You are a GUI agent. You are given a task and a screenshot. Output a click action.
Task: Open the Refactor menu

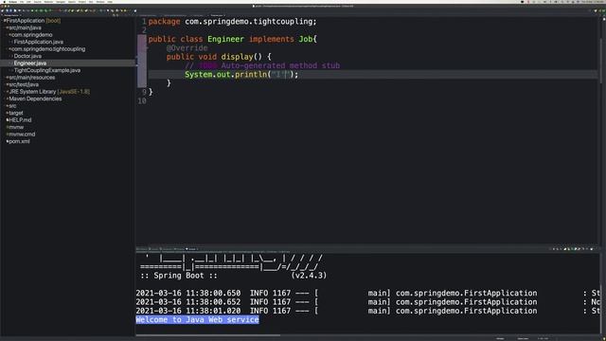48,2
